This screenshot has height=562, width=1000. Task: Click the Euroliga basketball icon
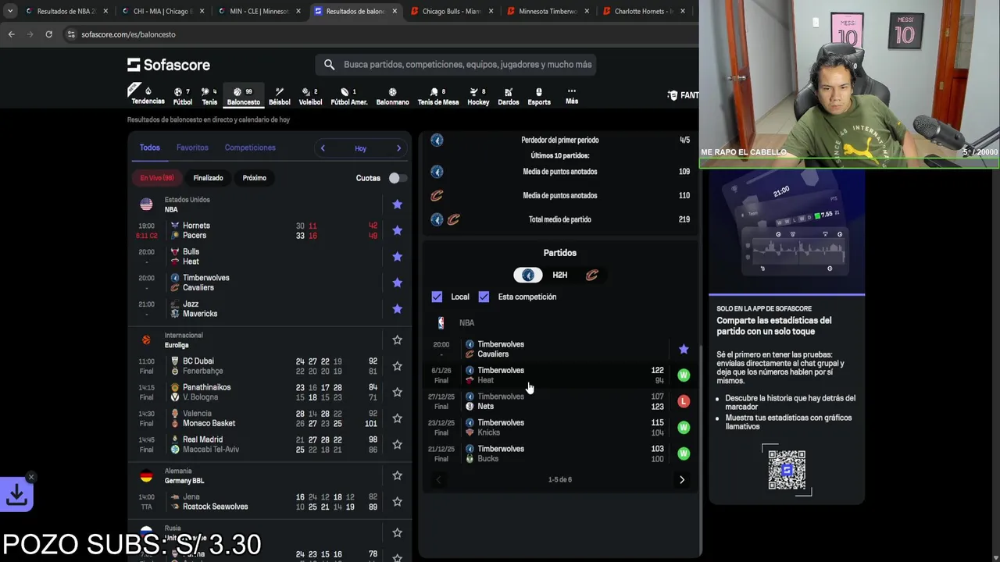[x=146, y=340]
